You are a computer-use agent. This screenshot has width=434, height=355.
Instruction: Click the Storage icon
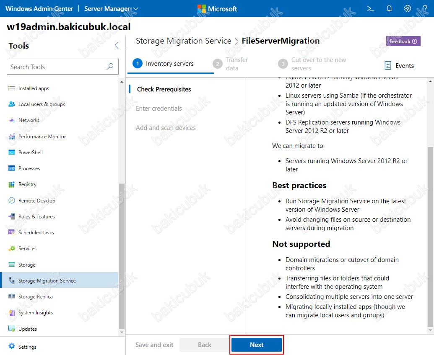click(x=12, y=264)
